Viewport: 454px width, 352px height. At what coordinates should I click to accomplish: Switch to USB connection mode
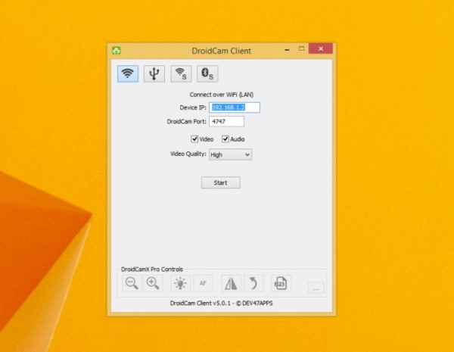(x=154, y=73)
